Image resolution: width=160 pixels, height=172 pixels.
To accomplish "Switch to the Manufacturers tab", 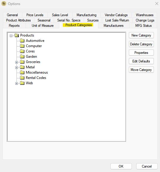I will (x=114, y=26).
